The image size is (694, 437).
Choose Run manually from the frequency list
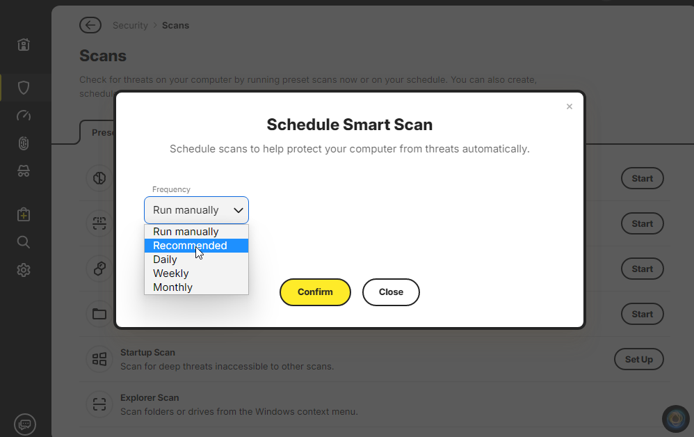pos(197,232)
